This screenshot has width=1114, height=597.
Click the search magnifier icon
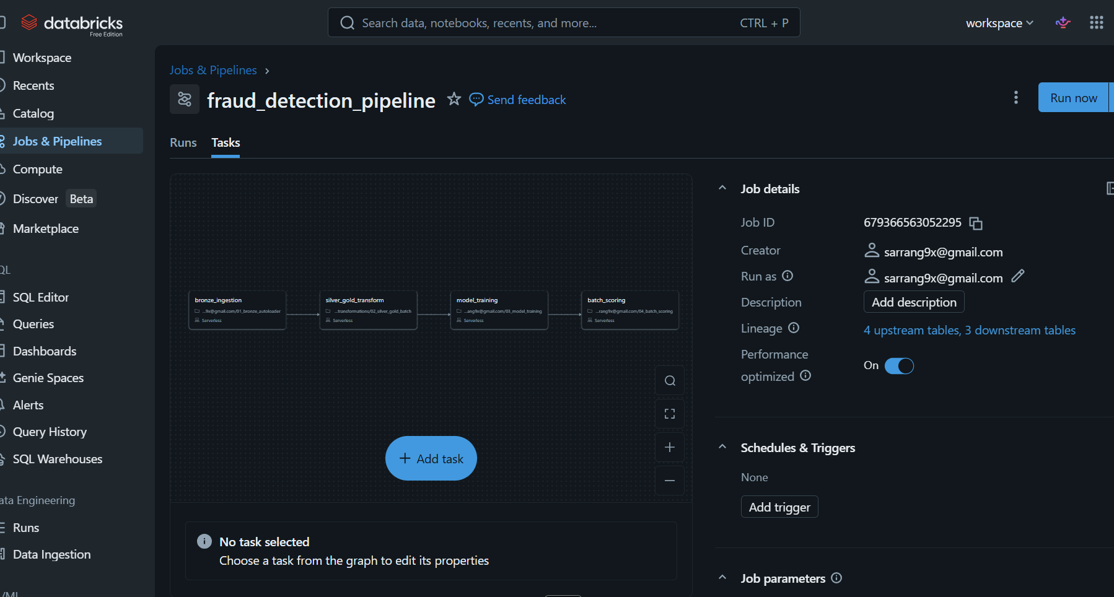pyautogui.click(x=348, y=23)
